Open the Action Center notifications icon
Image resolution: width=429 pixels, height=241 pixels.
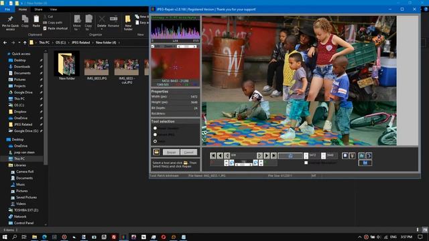click(x=420, y=237)
